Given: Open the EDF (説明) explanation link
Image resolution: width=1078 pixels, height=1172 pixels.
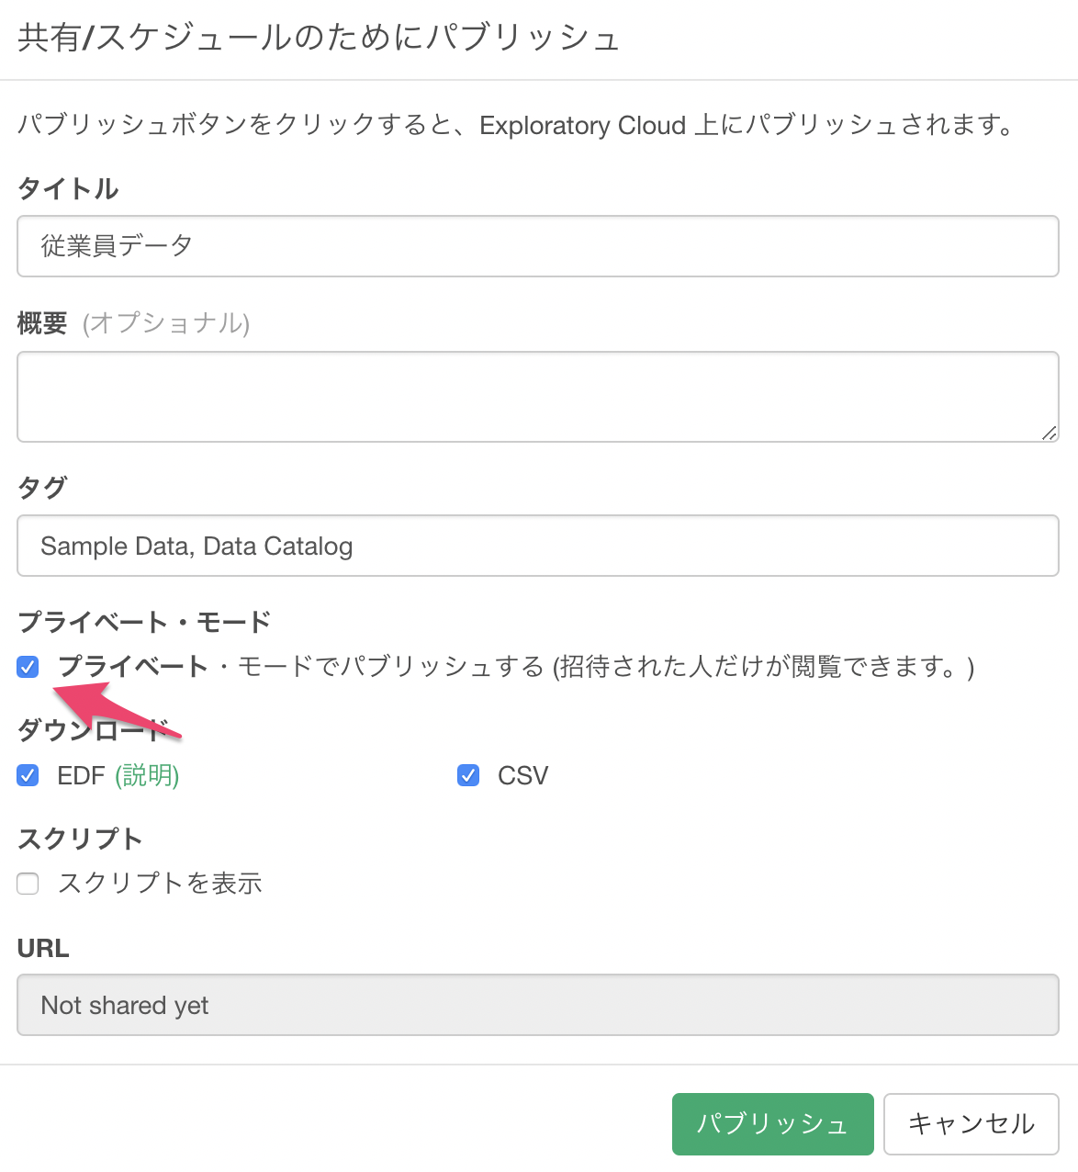Looking at the screenshot, I should tap(147, 775).
